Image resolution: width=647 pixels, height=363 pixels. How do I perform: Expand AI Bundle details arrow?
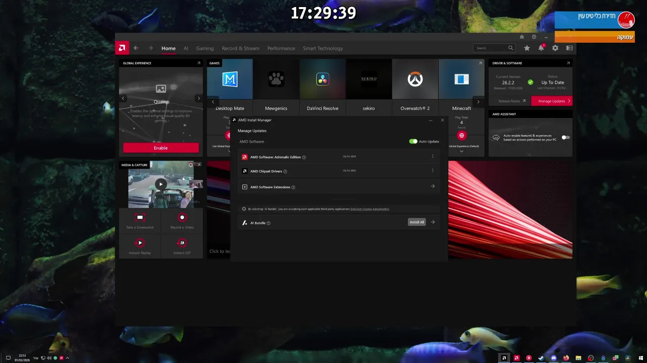(x=433, y=222)
